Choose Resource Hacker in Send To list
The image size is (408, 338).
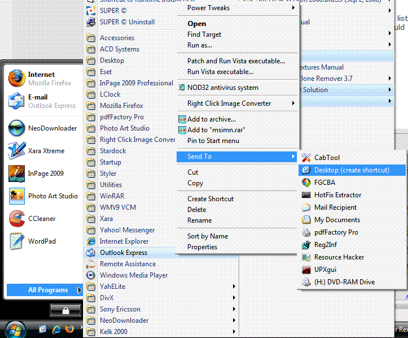point(339,257)
